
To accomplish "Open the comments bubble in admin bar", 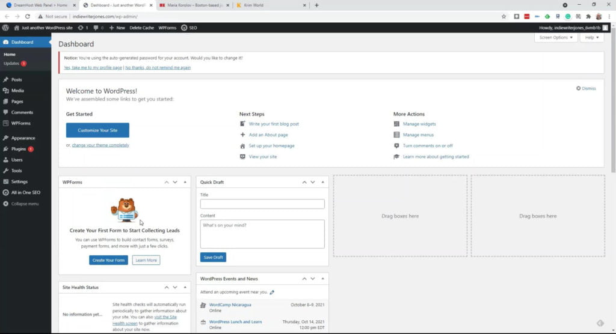I will pos(98,28).
